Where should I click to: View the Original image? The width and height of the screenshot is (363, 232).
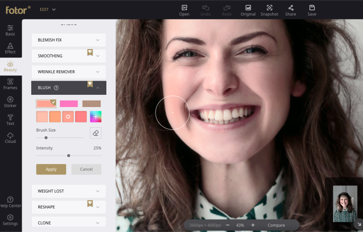(248, 10)
